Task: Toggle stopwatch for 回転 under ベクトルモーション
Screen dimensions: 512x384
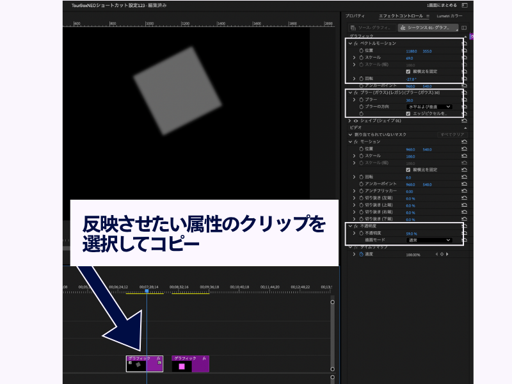Action: (361, 79)
